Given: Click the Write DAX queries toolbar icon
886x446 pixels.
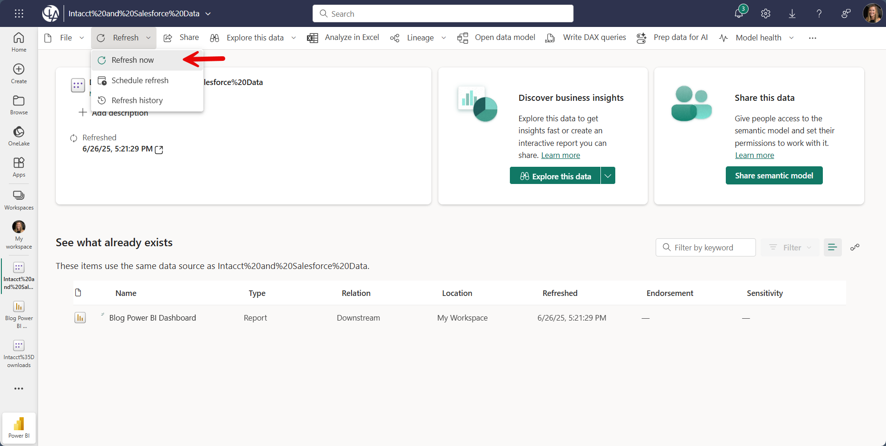Looking at the screenshot, I should click(x=550, y=38).
